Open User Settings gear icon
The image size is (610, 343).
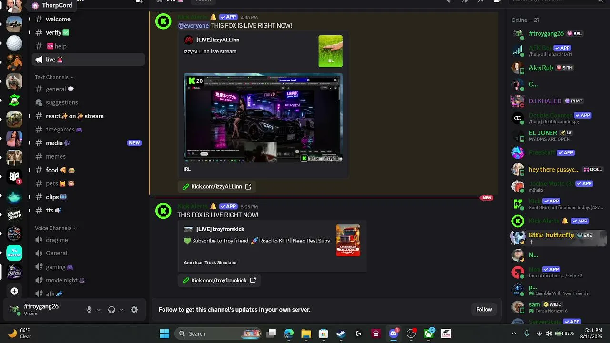click(x=134, y=310)
